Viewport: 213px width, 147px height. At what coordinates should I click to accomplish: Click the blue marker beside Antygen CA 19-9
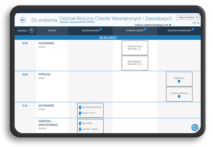tap(80, 113)
